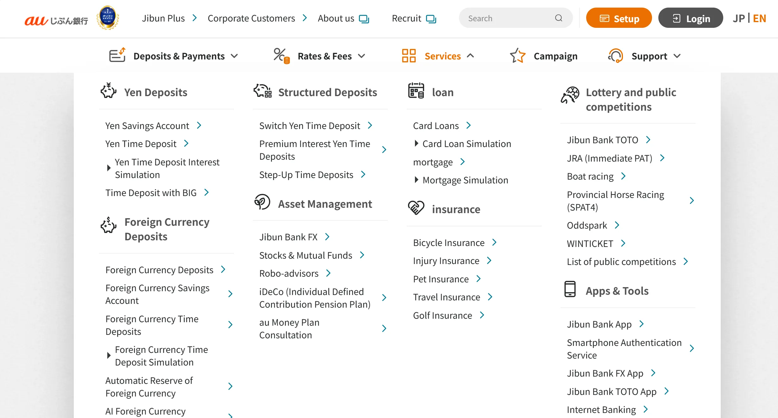Open Mortgage Simulation triangle link

[417, 180]
